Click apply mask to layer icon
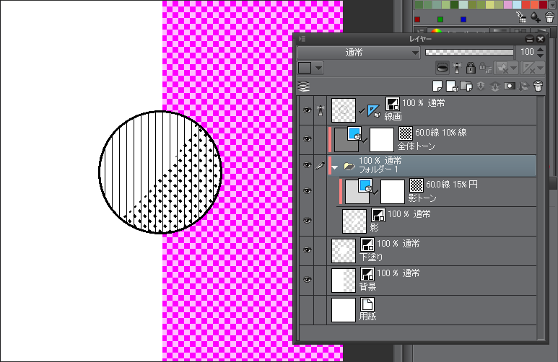 (523, 87)
